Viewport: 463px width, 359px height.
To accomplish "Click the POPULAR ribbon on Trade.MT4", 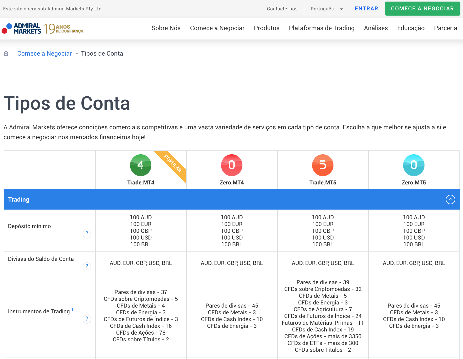I will coord(173,164).
